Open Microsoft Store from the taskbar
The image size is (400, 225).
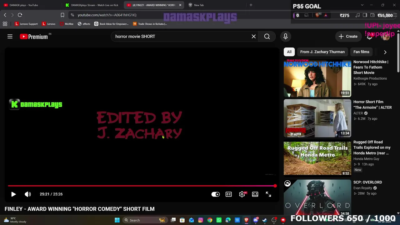click(182, 220)
